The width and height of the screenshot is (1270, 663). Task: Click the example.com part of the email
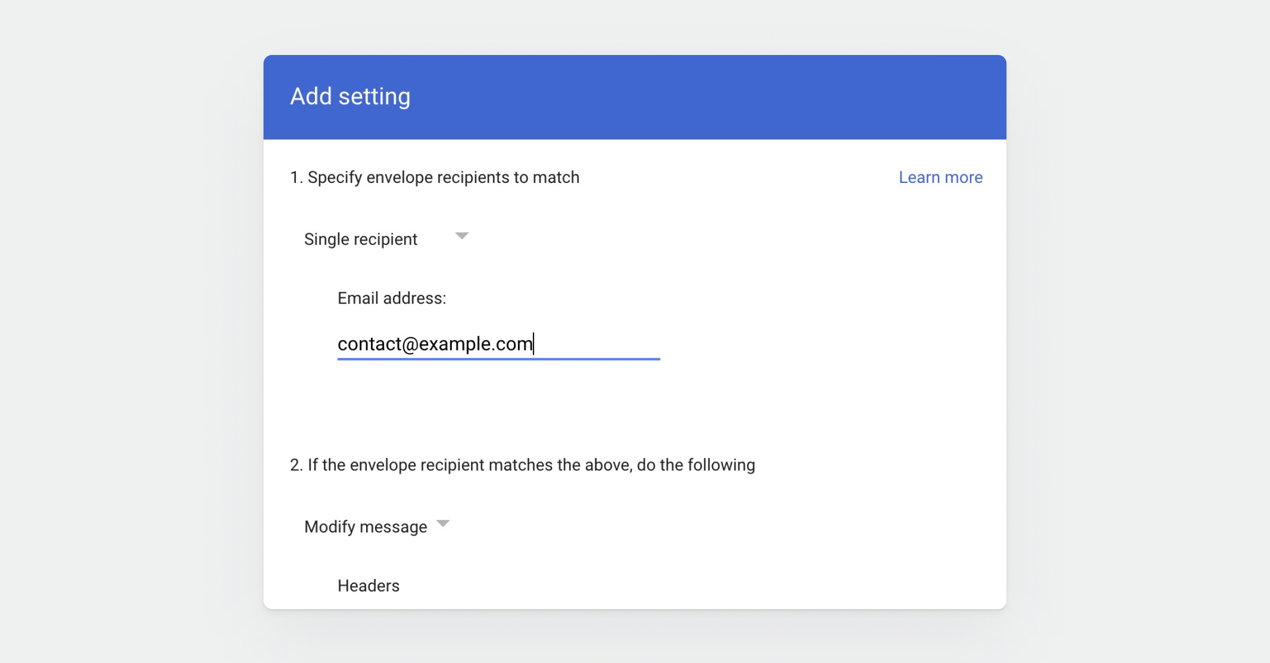[476, 344]
